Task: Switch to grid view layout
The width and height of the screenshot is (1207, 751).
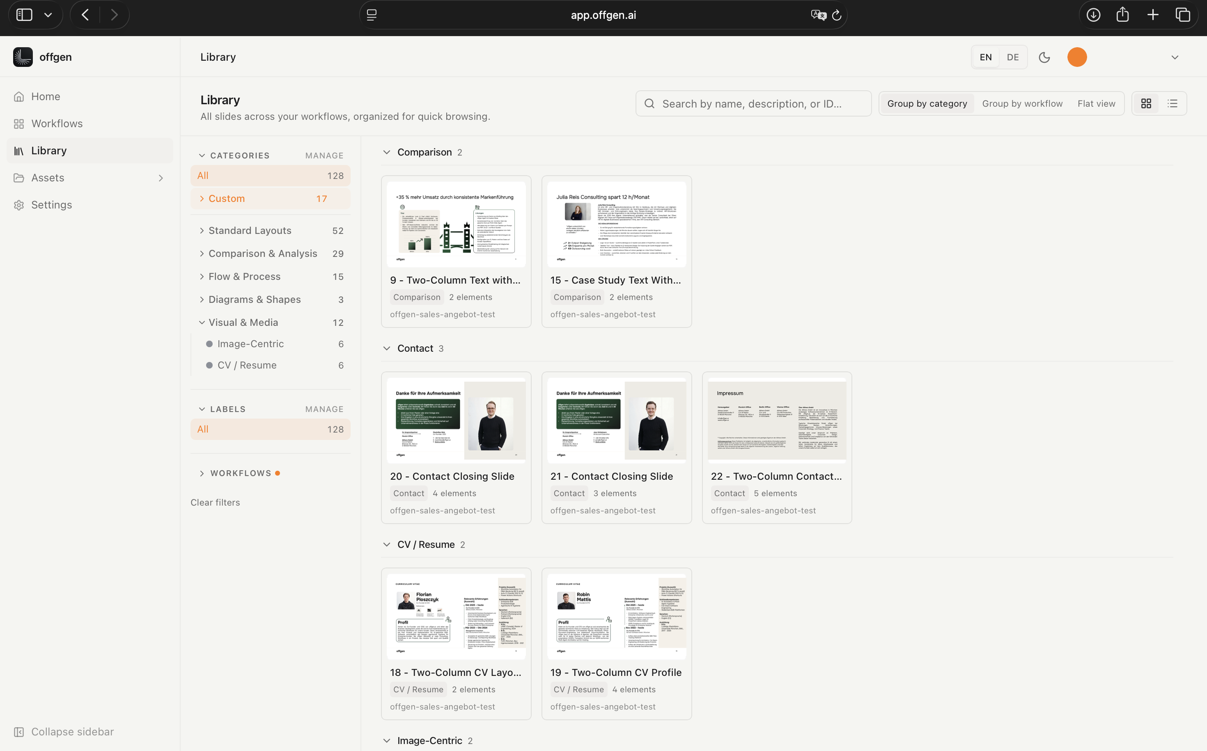Action: pyautogui.click(x=1146, y=103)
